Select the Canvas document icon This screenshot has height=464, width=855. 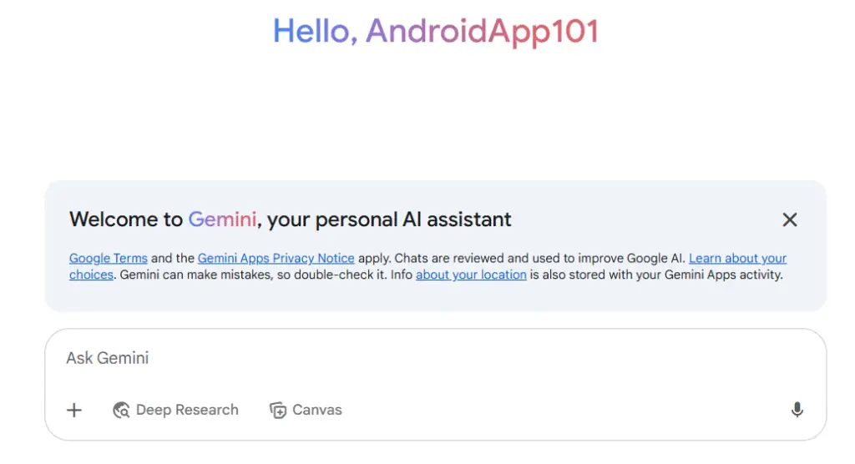tap(278, 410)
